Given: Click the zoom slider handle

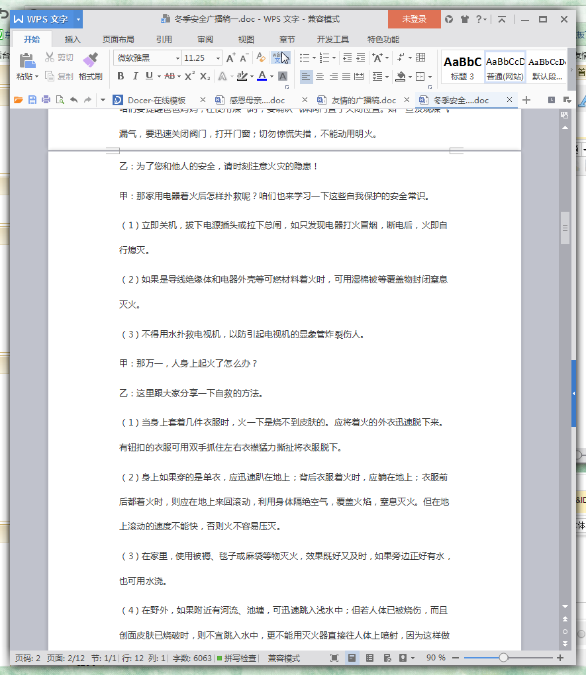Looking at the screenshot, I should tap(503, 658).
